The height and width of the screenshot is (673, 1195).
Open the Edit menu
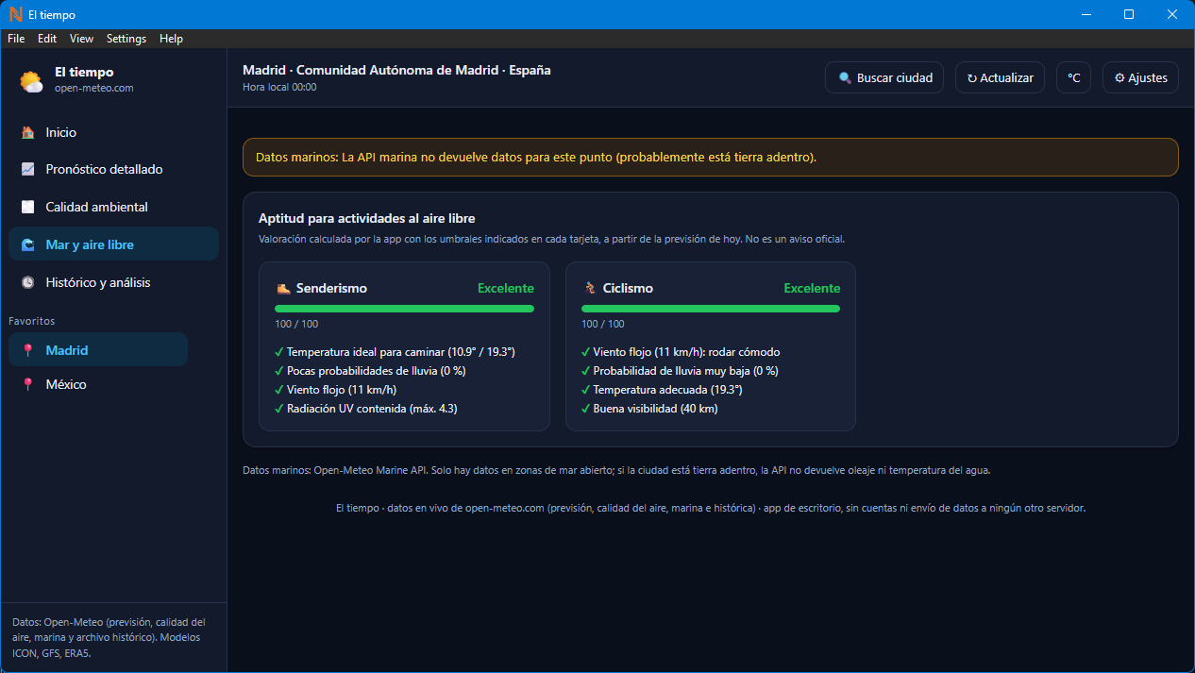pos(47,39)
